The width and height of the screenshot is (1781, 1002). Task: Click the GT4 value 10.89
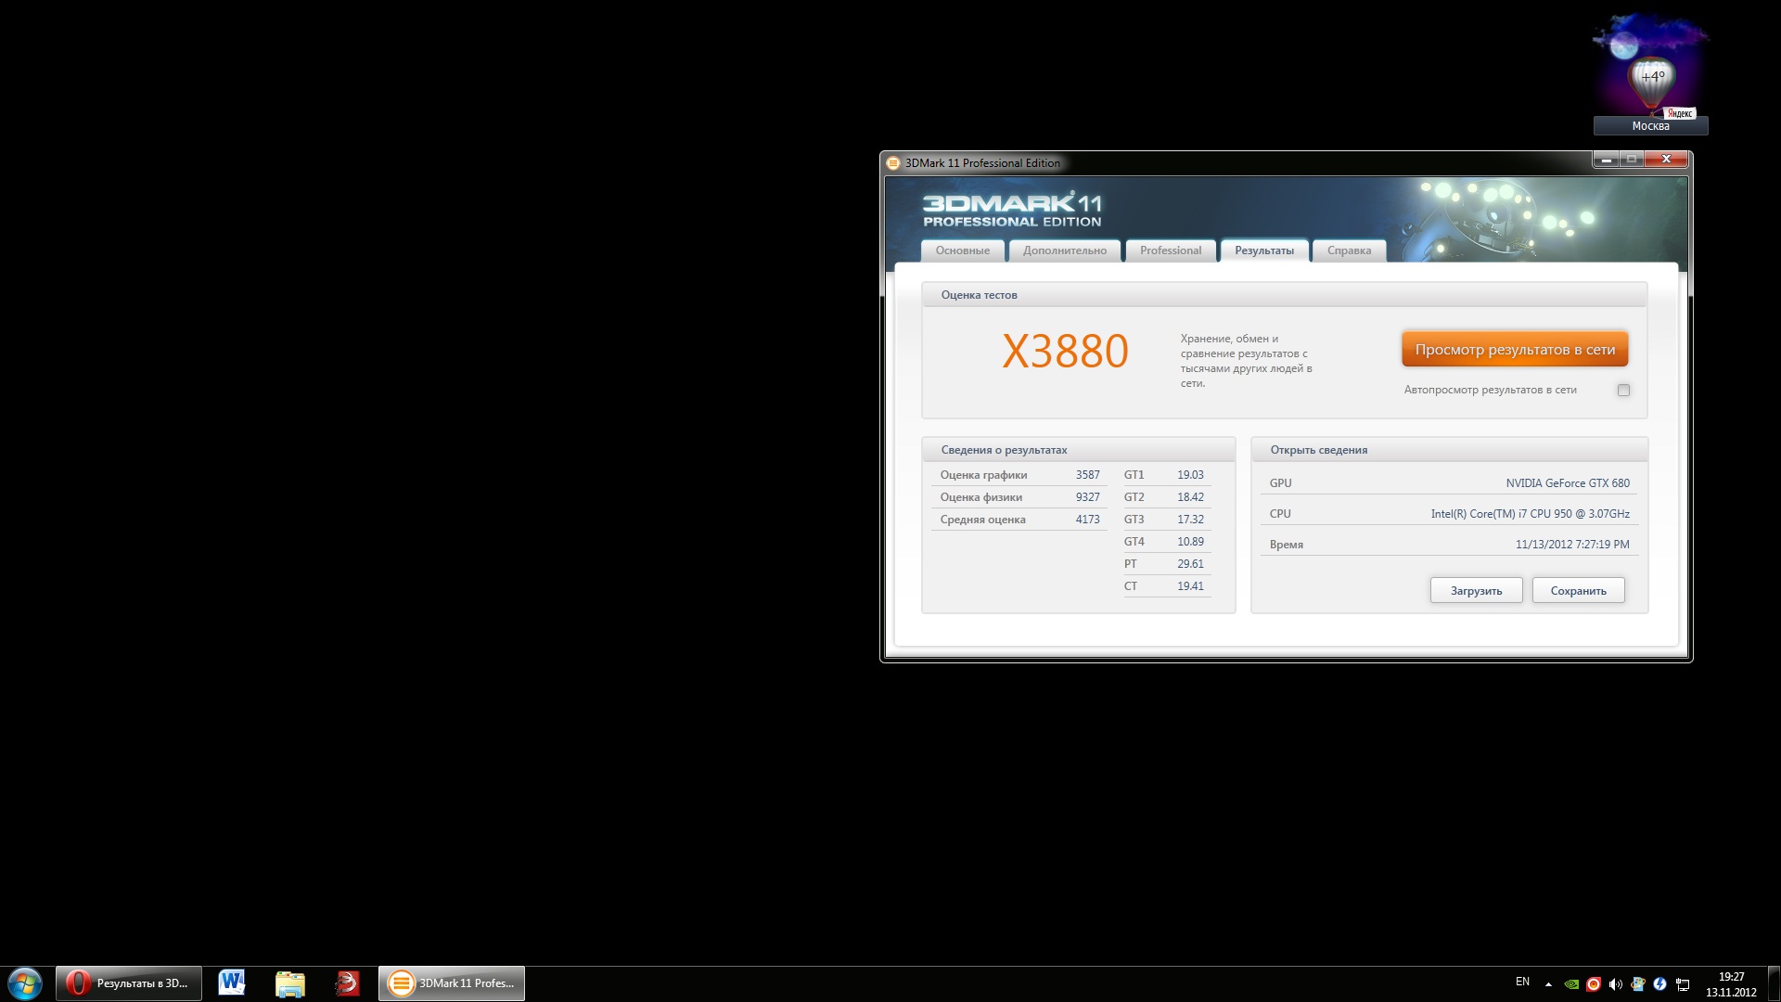point(1190,542)
